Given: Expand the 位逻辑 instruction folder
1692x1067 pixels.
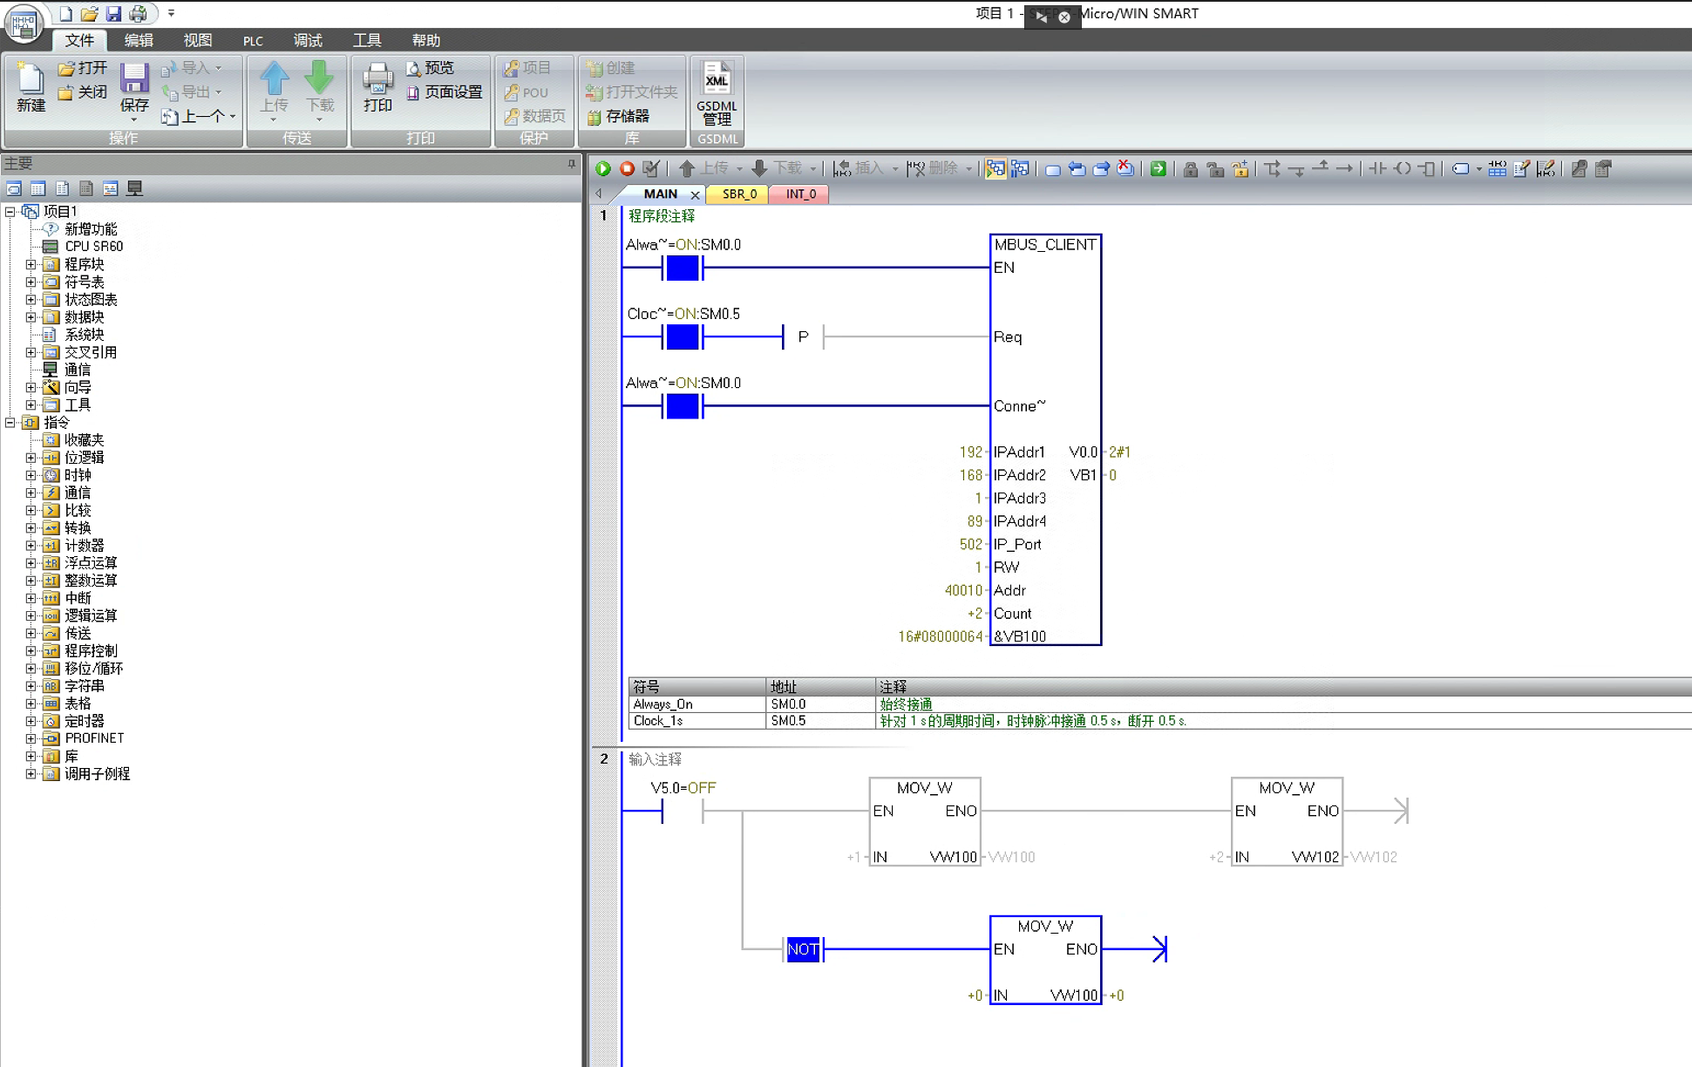Looking at the screenshot, I should (31, 458).
